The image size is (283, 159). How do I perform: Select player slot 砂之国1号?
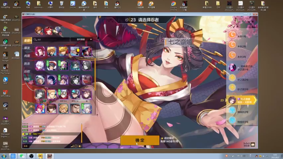[242, 68]
